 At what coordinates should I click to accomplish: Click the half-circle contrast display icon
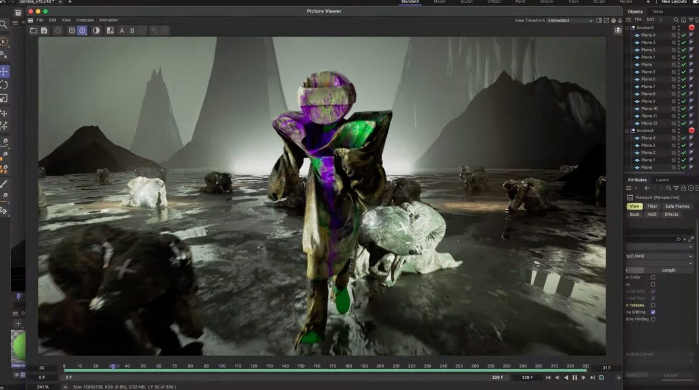pyautogui.click(x=96, y=30)
